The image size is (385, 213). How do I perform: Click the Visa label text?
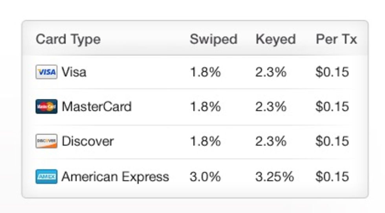(74, 72)
